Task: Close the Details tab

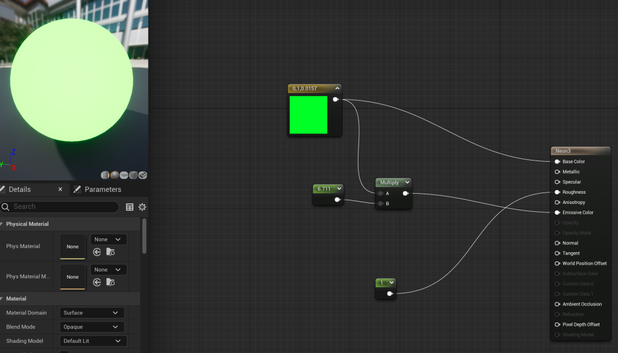Action: [60, 189]
